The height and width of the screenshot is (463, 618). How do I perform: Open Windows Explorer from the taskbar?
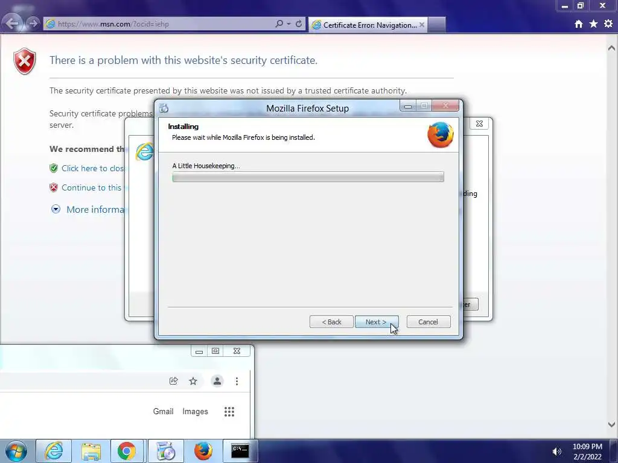[91, 451]
